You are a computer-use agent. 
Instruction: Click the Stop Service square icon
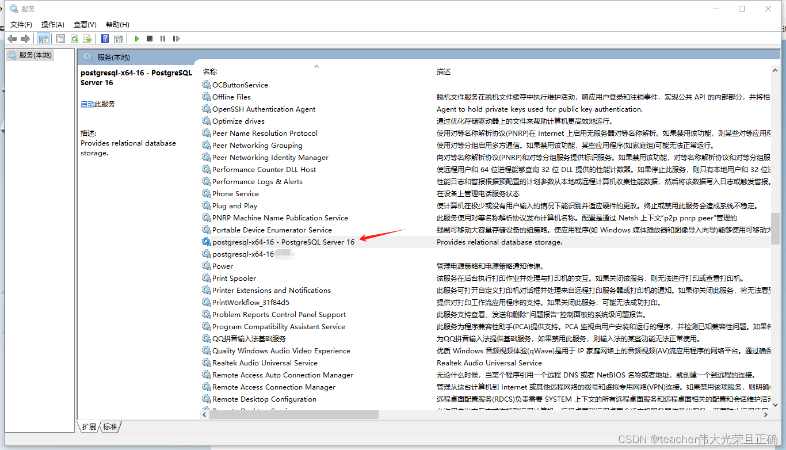tap(150, 39)
